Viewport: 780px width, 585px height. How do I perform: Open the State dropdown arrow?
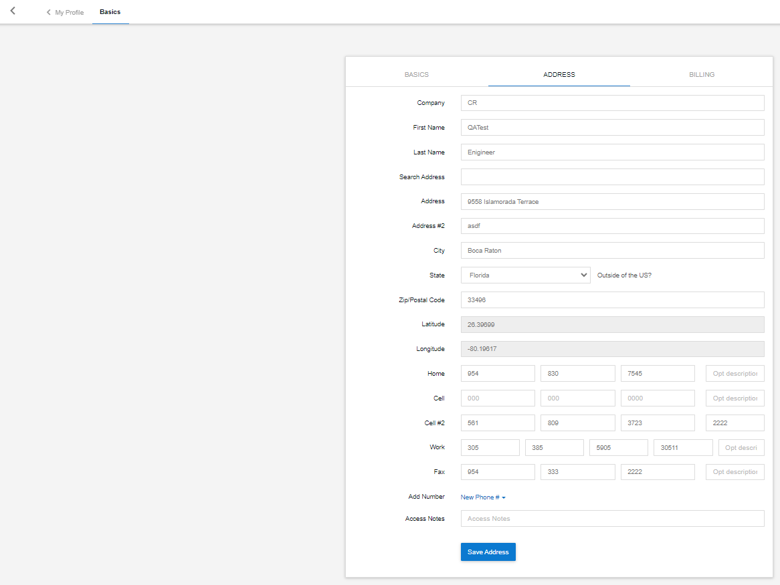point(583,275)
